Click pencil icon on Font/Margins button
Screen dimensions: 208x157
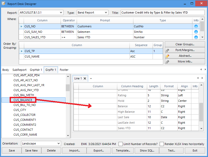coord(168,50)
